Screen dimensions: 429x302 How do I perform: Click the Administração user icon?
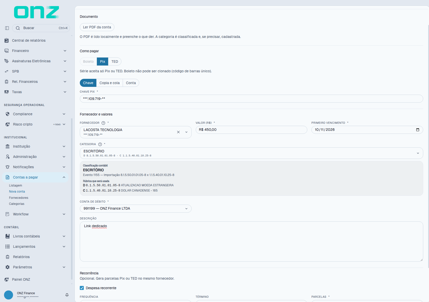8,157
